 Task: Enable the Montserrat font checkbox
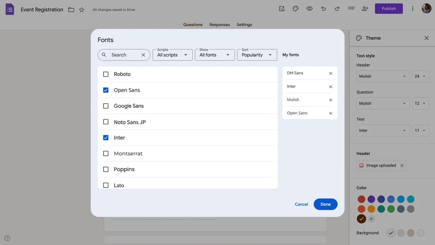pyautogui.click(x=106, y=154)
